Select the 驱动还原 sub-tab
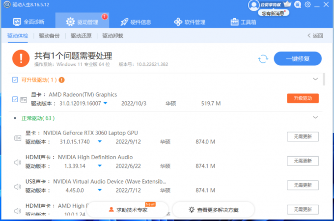Screen dimensions: 334x221 [x=81, y=36]
